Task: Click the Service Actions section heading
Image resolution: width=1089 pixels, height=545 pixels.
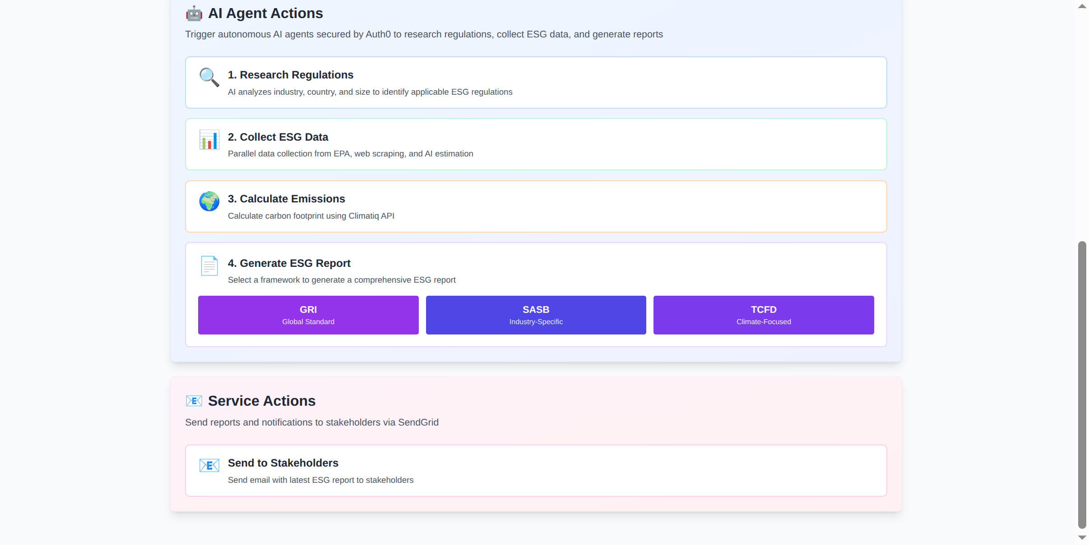Action: pos(261,401)
